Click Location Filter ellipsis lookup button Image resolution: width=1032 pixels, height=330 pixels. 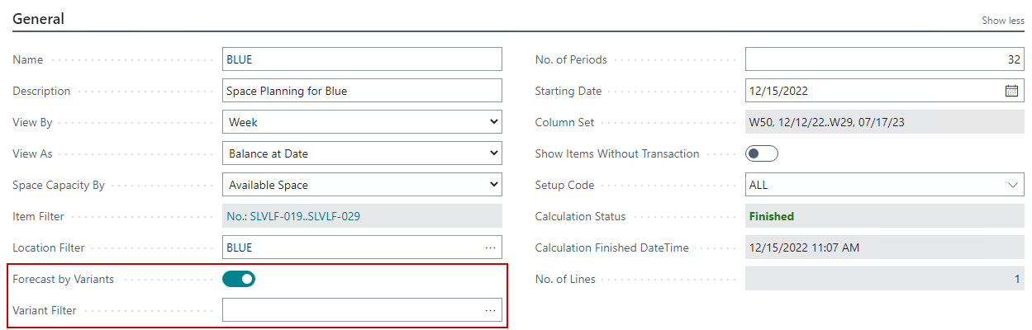point(490,247)
